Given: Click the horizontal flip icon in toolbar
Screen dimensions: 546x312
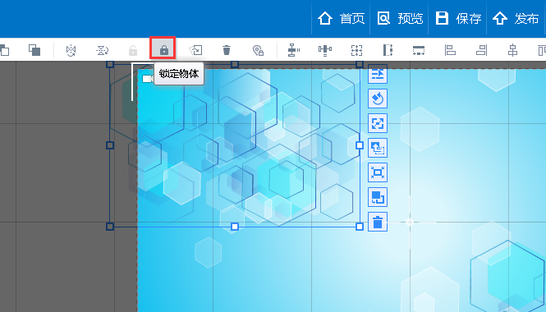Looking at the screenshot, I should [x=71, y=50].
